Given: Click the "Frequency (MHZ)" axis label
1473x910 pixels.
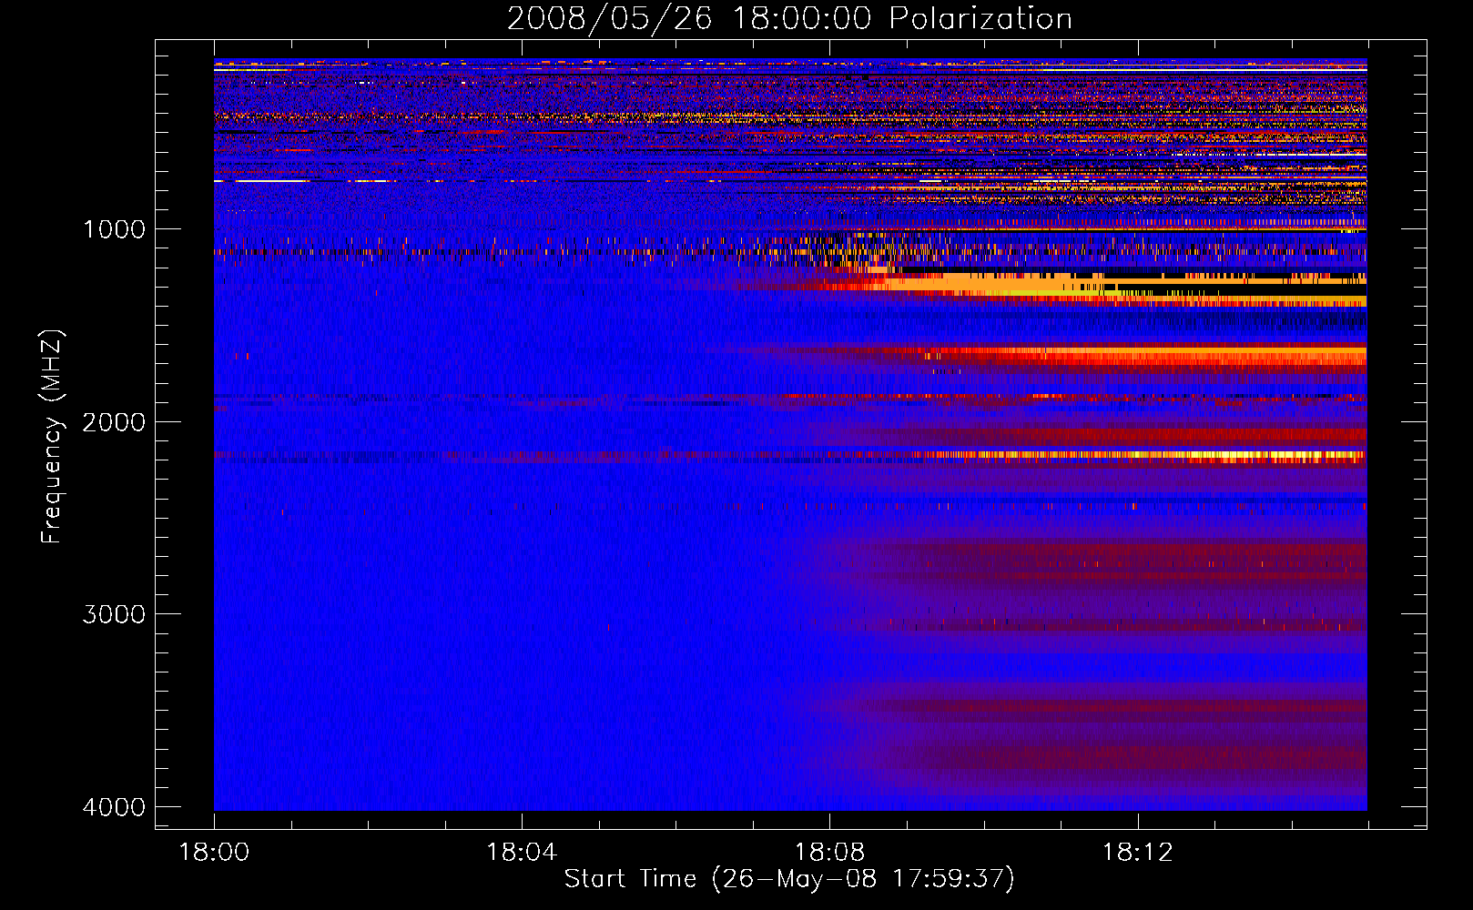Looking at the screenshot, I should pyautogui.click(x=51, y=437).
